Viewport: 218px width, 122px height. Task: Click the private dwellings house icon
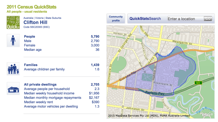[x=13, y=89]
